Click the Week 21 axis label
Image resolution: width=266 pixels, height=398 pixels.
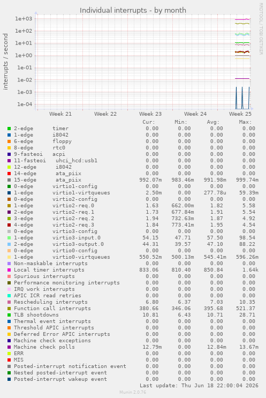click(x=60, y=114)
